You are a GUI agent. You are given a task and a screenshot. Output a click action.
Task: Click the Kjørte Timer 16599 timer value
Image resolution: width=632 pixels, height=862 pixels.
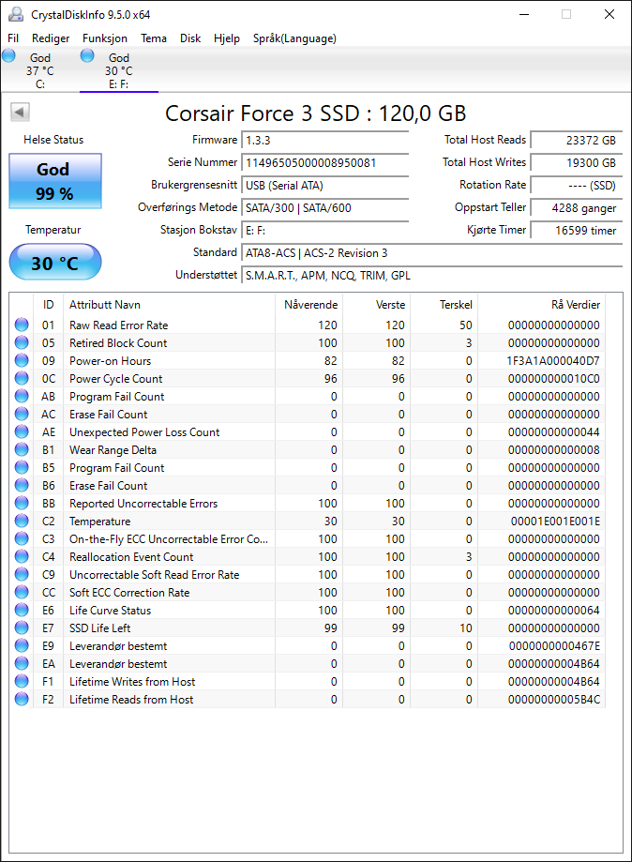(x=577, y=231)
